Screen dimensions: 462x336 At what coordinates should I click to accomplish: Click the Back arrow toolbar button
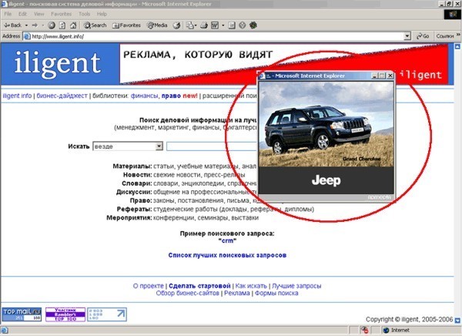(12, 25)
